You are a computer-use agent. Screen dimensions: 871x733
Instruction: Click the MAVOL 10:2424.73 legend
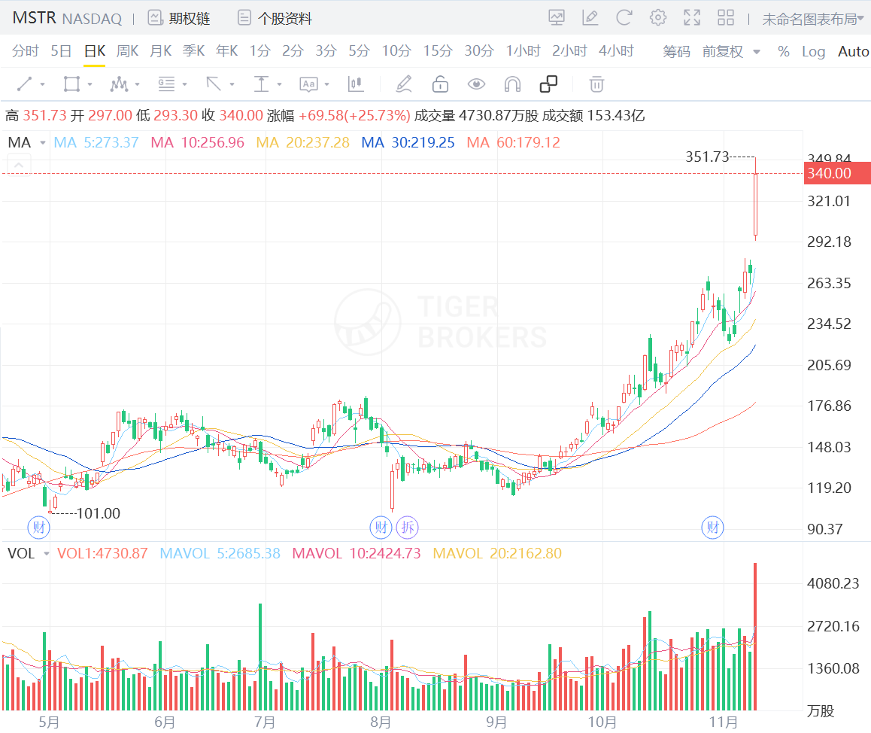[356, 553]
